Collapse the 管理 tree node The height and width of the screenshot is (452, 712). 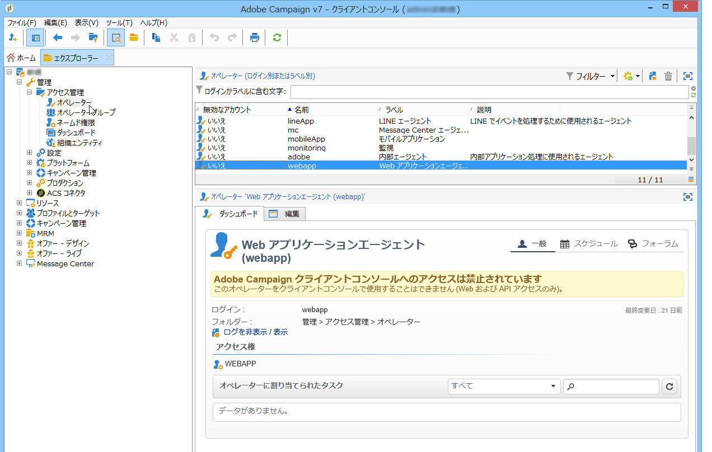20,82
